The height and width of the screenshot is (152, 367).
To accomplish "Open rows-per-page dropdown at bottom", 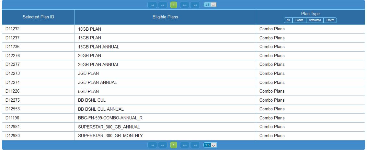I will [210, 145].
